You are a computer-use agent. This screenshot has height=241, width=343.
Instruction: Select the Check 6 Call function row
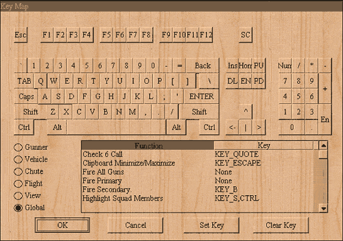coord(198,154)
